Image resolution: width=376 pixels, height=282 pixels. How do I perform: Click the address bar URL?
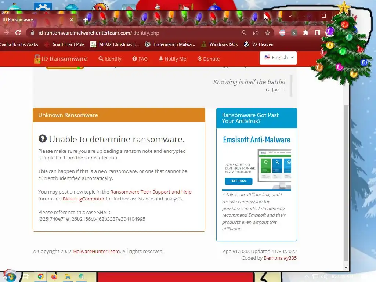coord(98,33)
